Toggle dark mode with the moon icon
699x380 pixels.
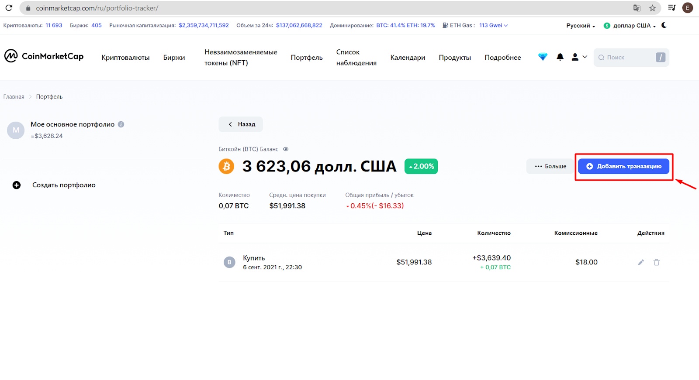click(x=664, y=25)
